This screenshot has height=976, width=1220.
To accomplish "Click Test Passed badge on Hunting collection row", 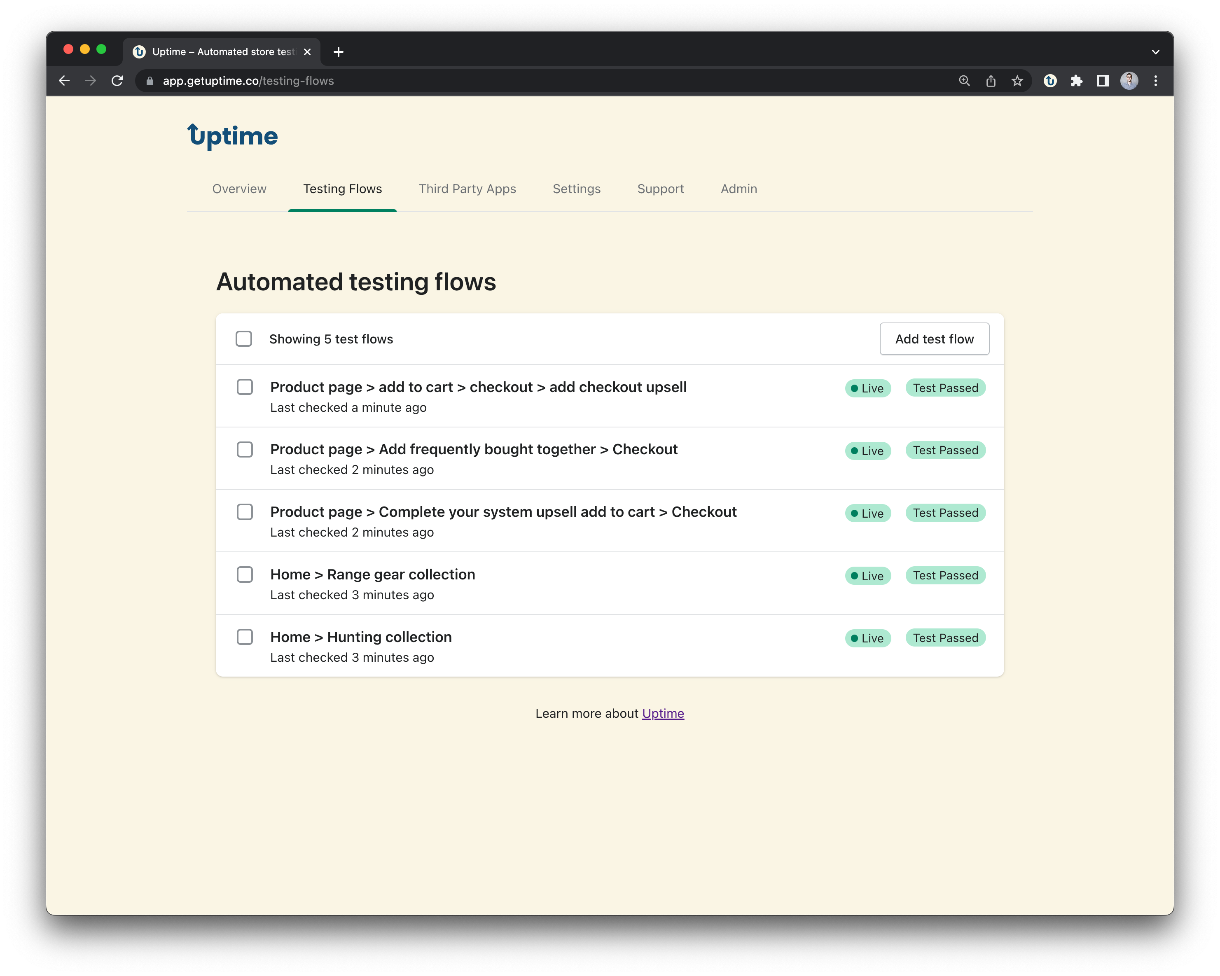I will pos(946,637).
